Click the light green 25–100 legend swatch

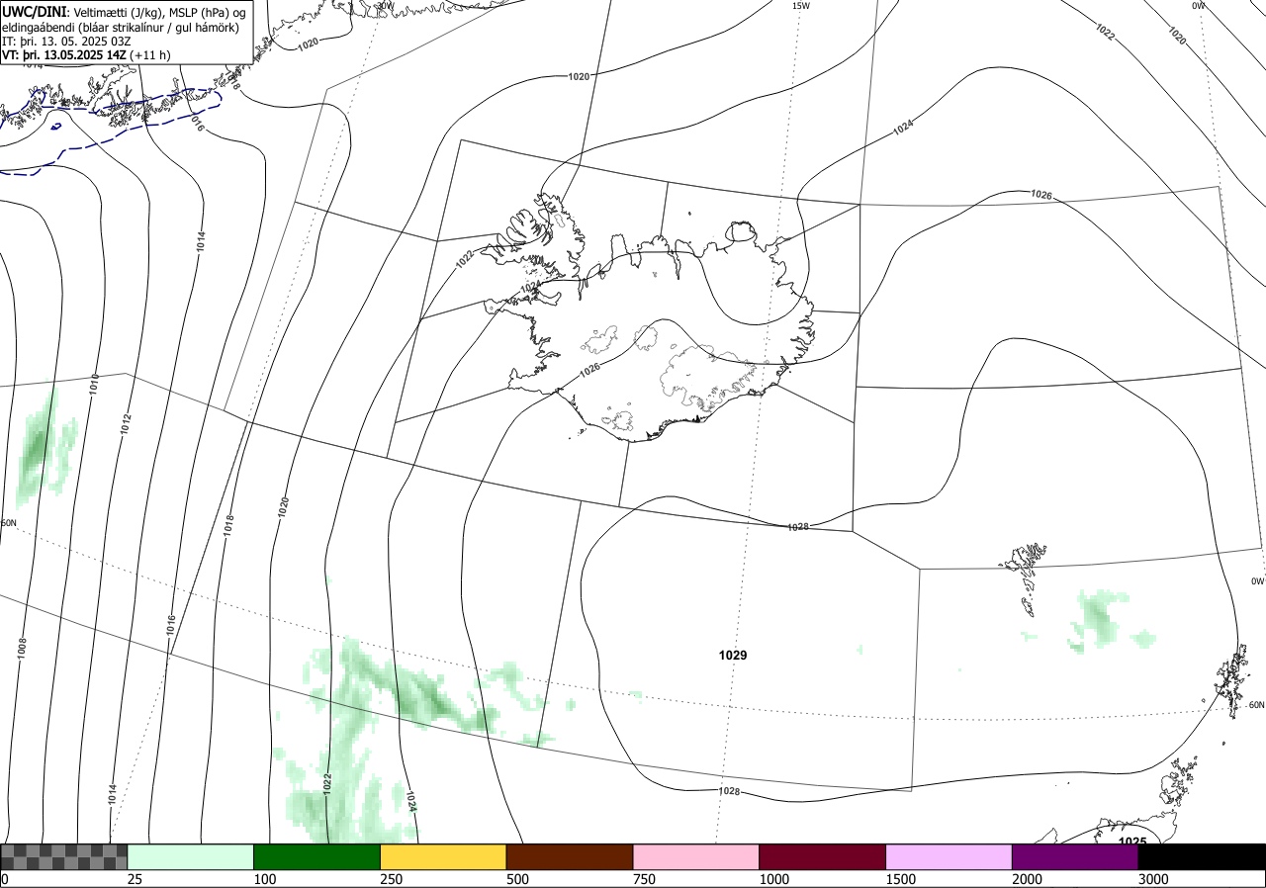[191, 856]
